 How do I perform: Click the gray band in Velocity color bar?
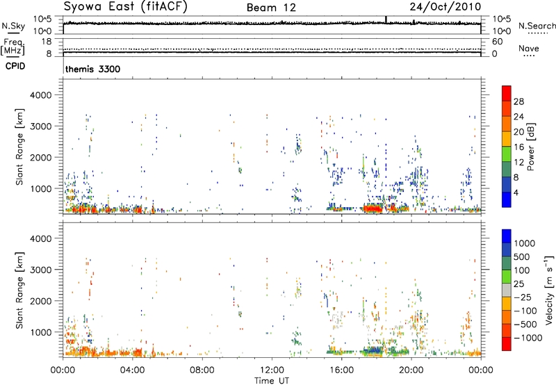coord(507,290)
